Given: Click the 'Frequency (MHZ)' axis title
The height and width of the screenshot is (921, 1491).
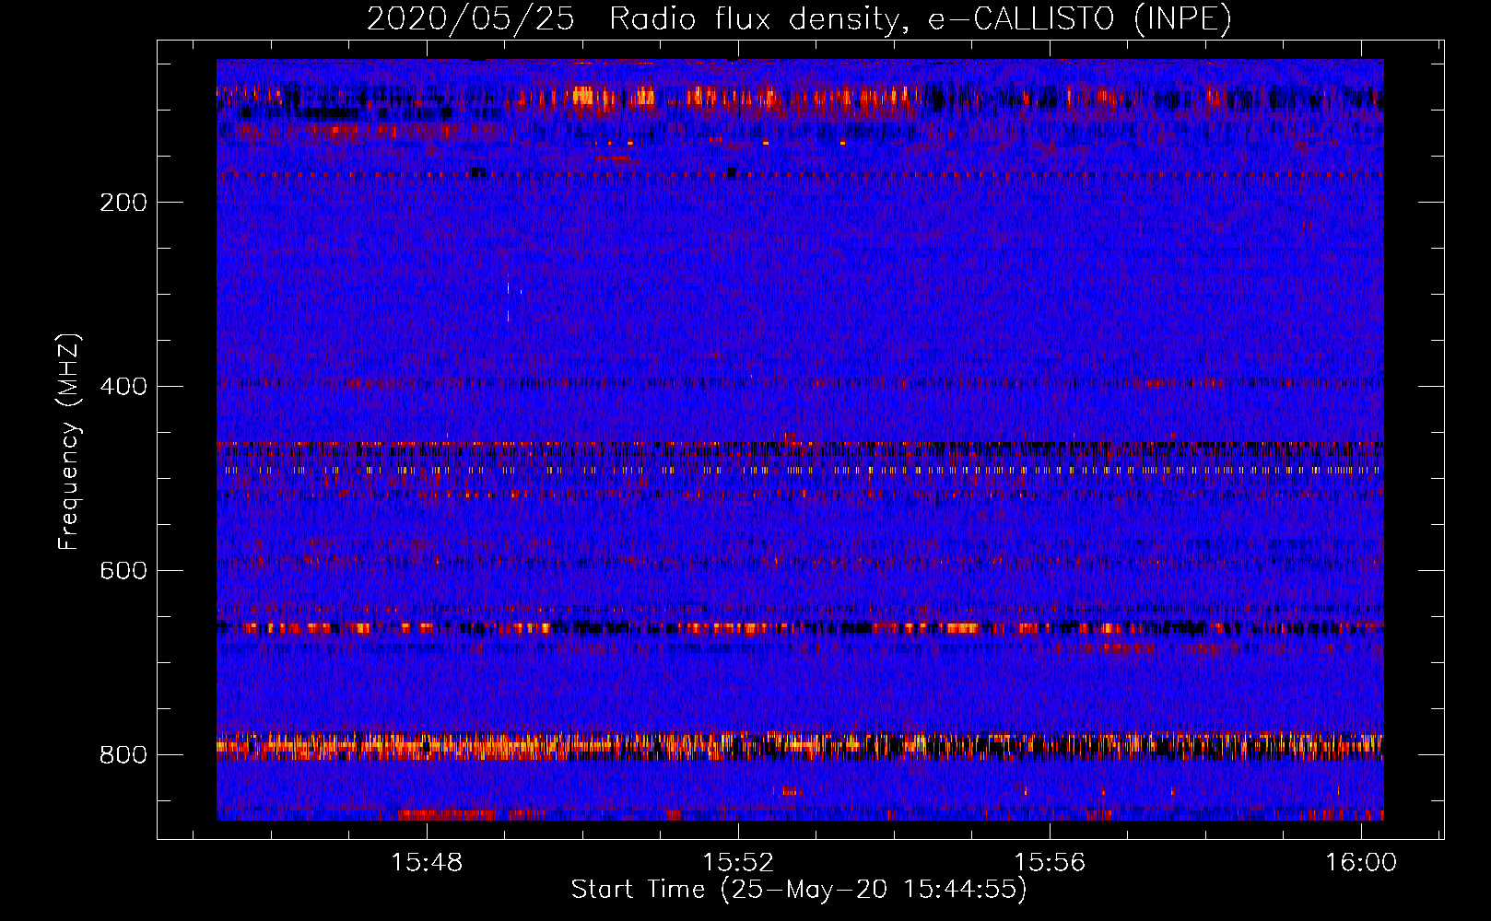Looking at the screenshot, I should [x=69, y=441].
